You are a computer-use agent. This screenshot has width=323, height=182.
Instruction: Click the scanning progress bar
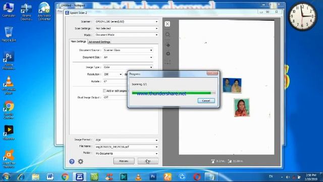(x=174, y=93)
